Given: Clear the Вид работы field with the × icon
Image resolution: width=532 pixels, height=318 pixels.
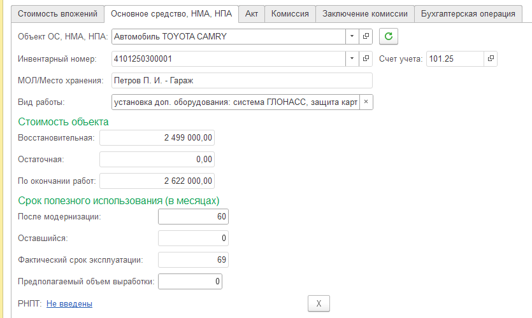Looking at the screenshot, I should 366,102.
